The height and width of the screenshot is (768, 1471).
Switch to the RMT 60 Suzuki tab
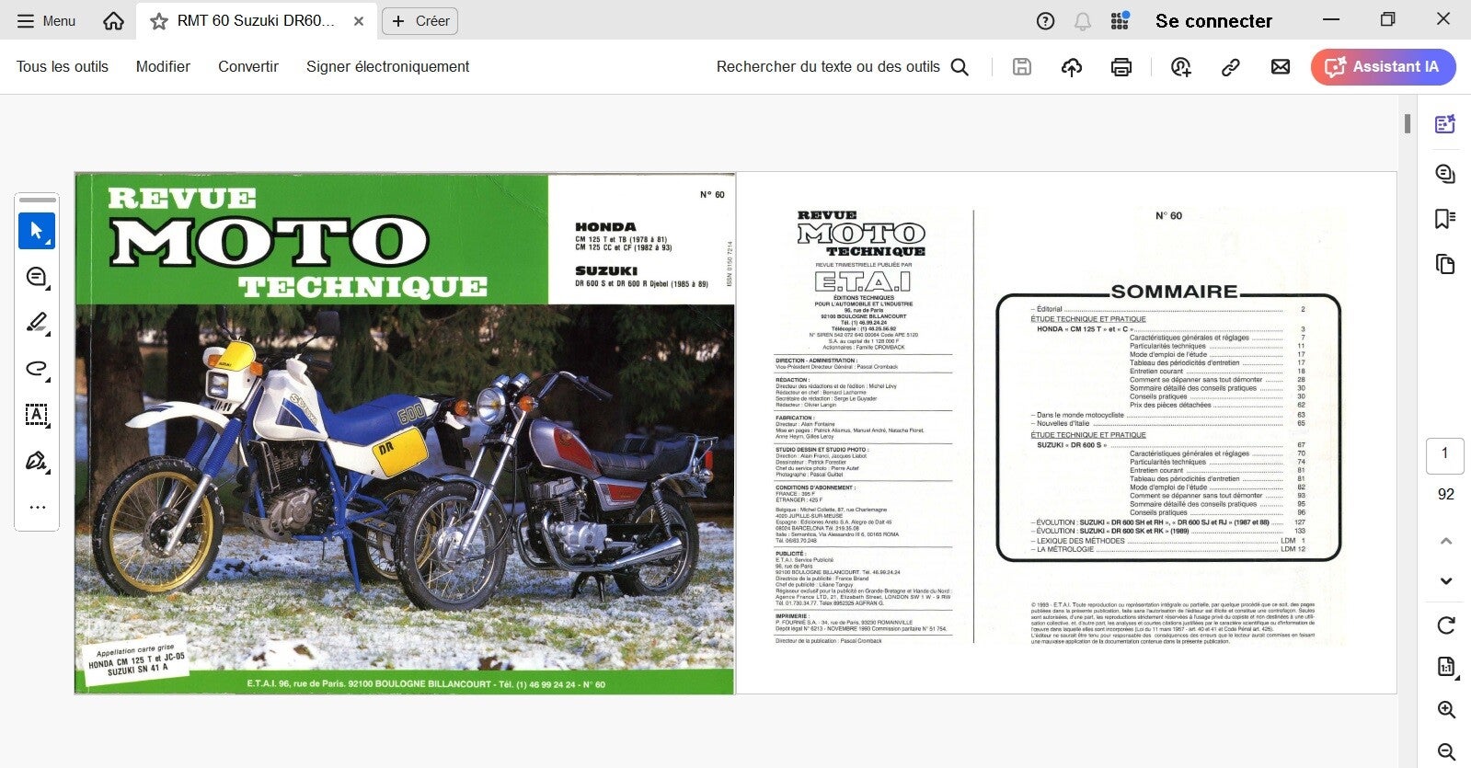pyautogui.click(x=256, y=20)
